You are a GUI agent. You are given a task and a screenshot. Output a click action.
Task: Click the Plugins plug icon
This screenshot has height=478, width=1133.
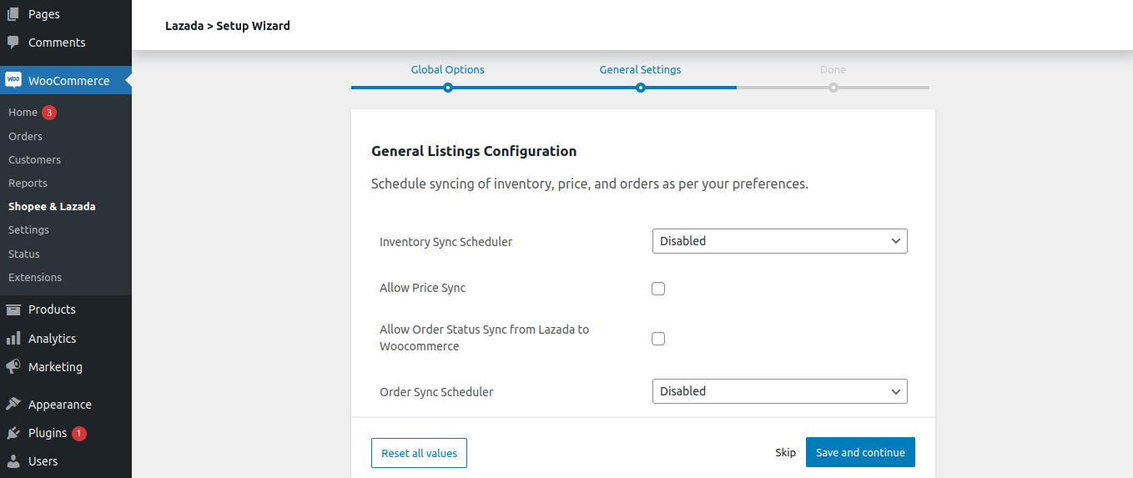[x=13, y=433]
